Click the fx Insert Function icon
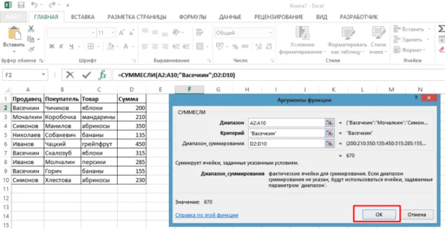This screenshot has width=445, height=229. [x=102, y=75]
